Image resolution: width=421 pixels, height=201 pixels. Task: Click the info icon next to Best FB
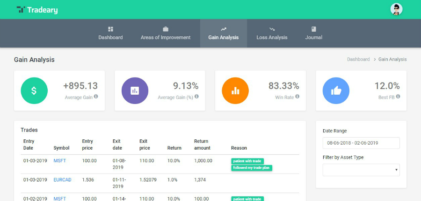pos(398,97)
